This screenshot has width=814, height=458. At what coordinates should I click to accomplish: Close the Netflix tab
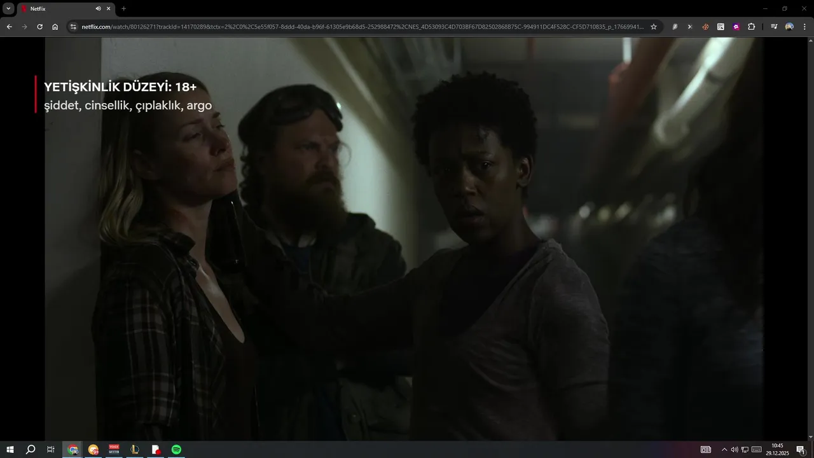click(108, 9)
